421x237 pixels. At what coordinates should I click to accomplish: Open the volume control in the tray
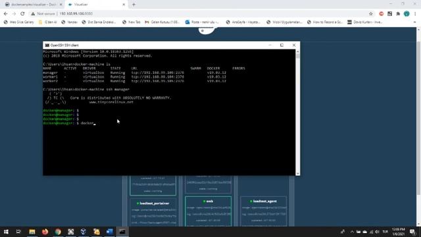point(377,232)
